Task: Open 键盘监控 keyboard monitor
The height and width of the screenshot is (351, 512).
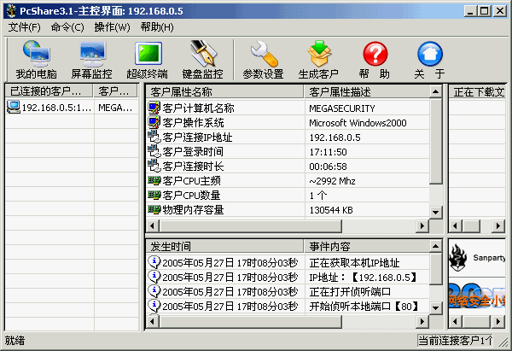Action: click(x=202, y=60)
